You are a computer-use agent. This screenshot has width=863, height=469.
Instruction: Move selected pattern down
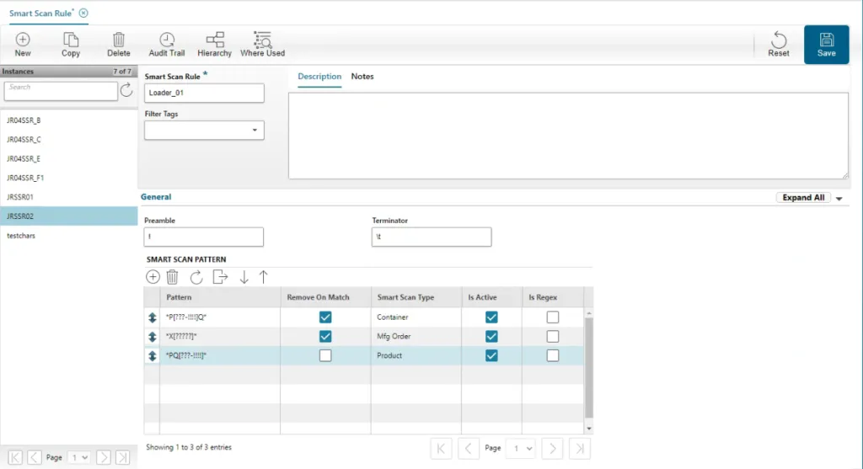click(244, 277)
